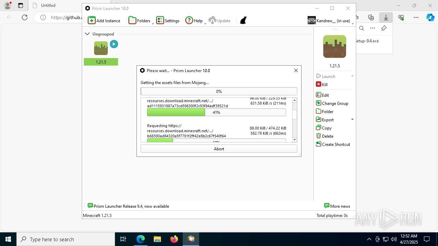The height and width of the screenshot is (246, 438).
Task: Click the Edge address bar URL
Action: point(66,17)
